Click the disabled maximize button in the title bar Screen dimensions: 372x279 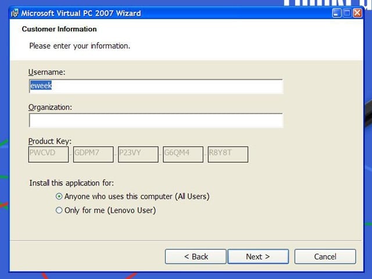coord(347,13)
